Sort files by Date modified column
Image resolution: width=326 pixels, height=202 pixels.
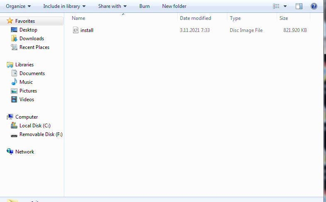[195, 18]
